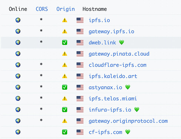Click the US flag beside cf-ipfs.com

[x=80, y=132]
